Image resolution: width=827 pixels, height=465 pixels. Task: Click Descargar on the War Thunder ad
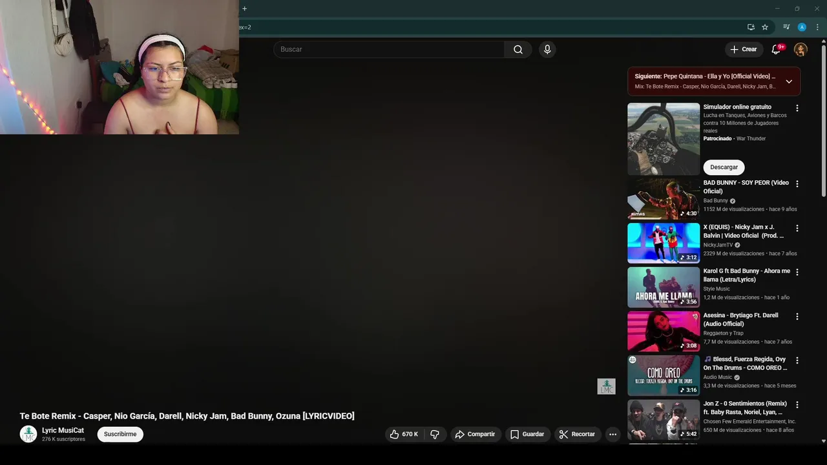pyautogui.click(x=724, y=167)
